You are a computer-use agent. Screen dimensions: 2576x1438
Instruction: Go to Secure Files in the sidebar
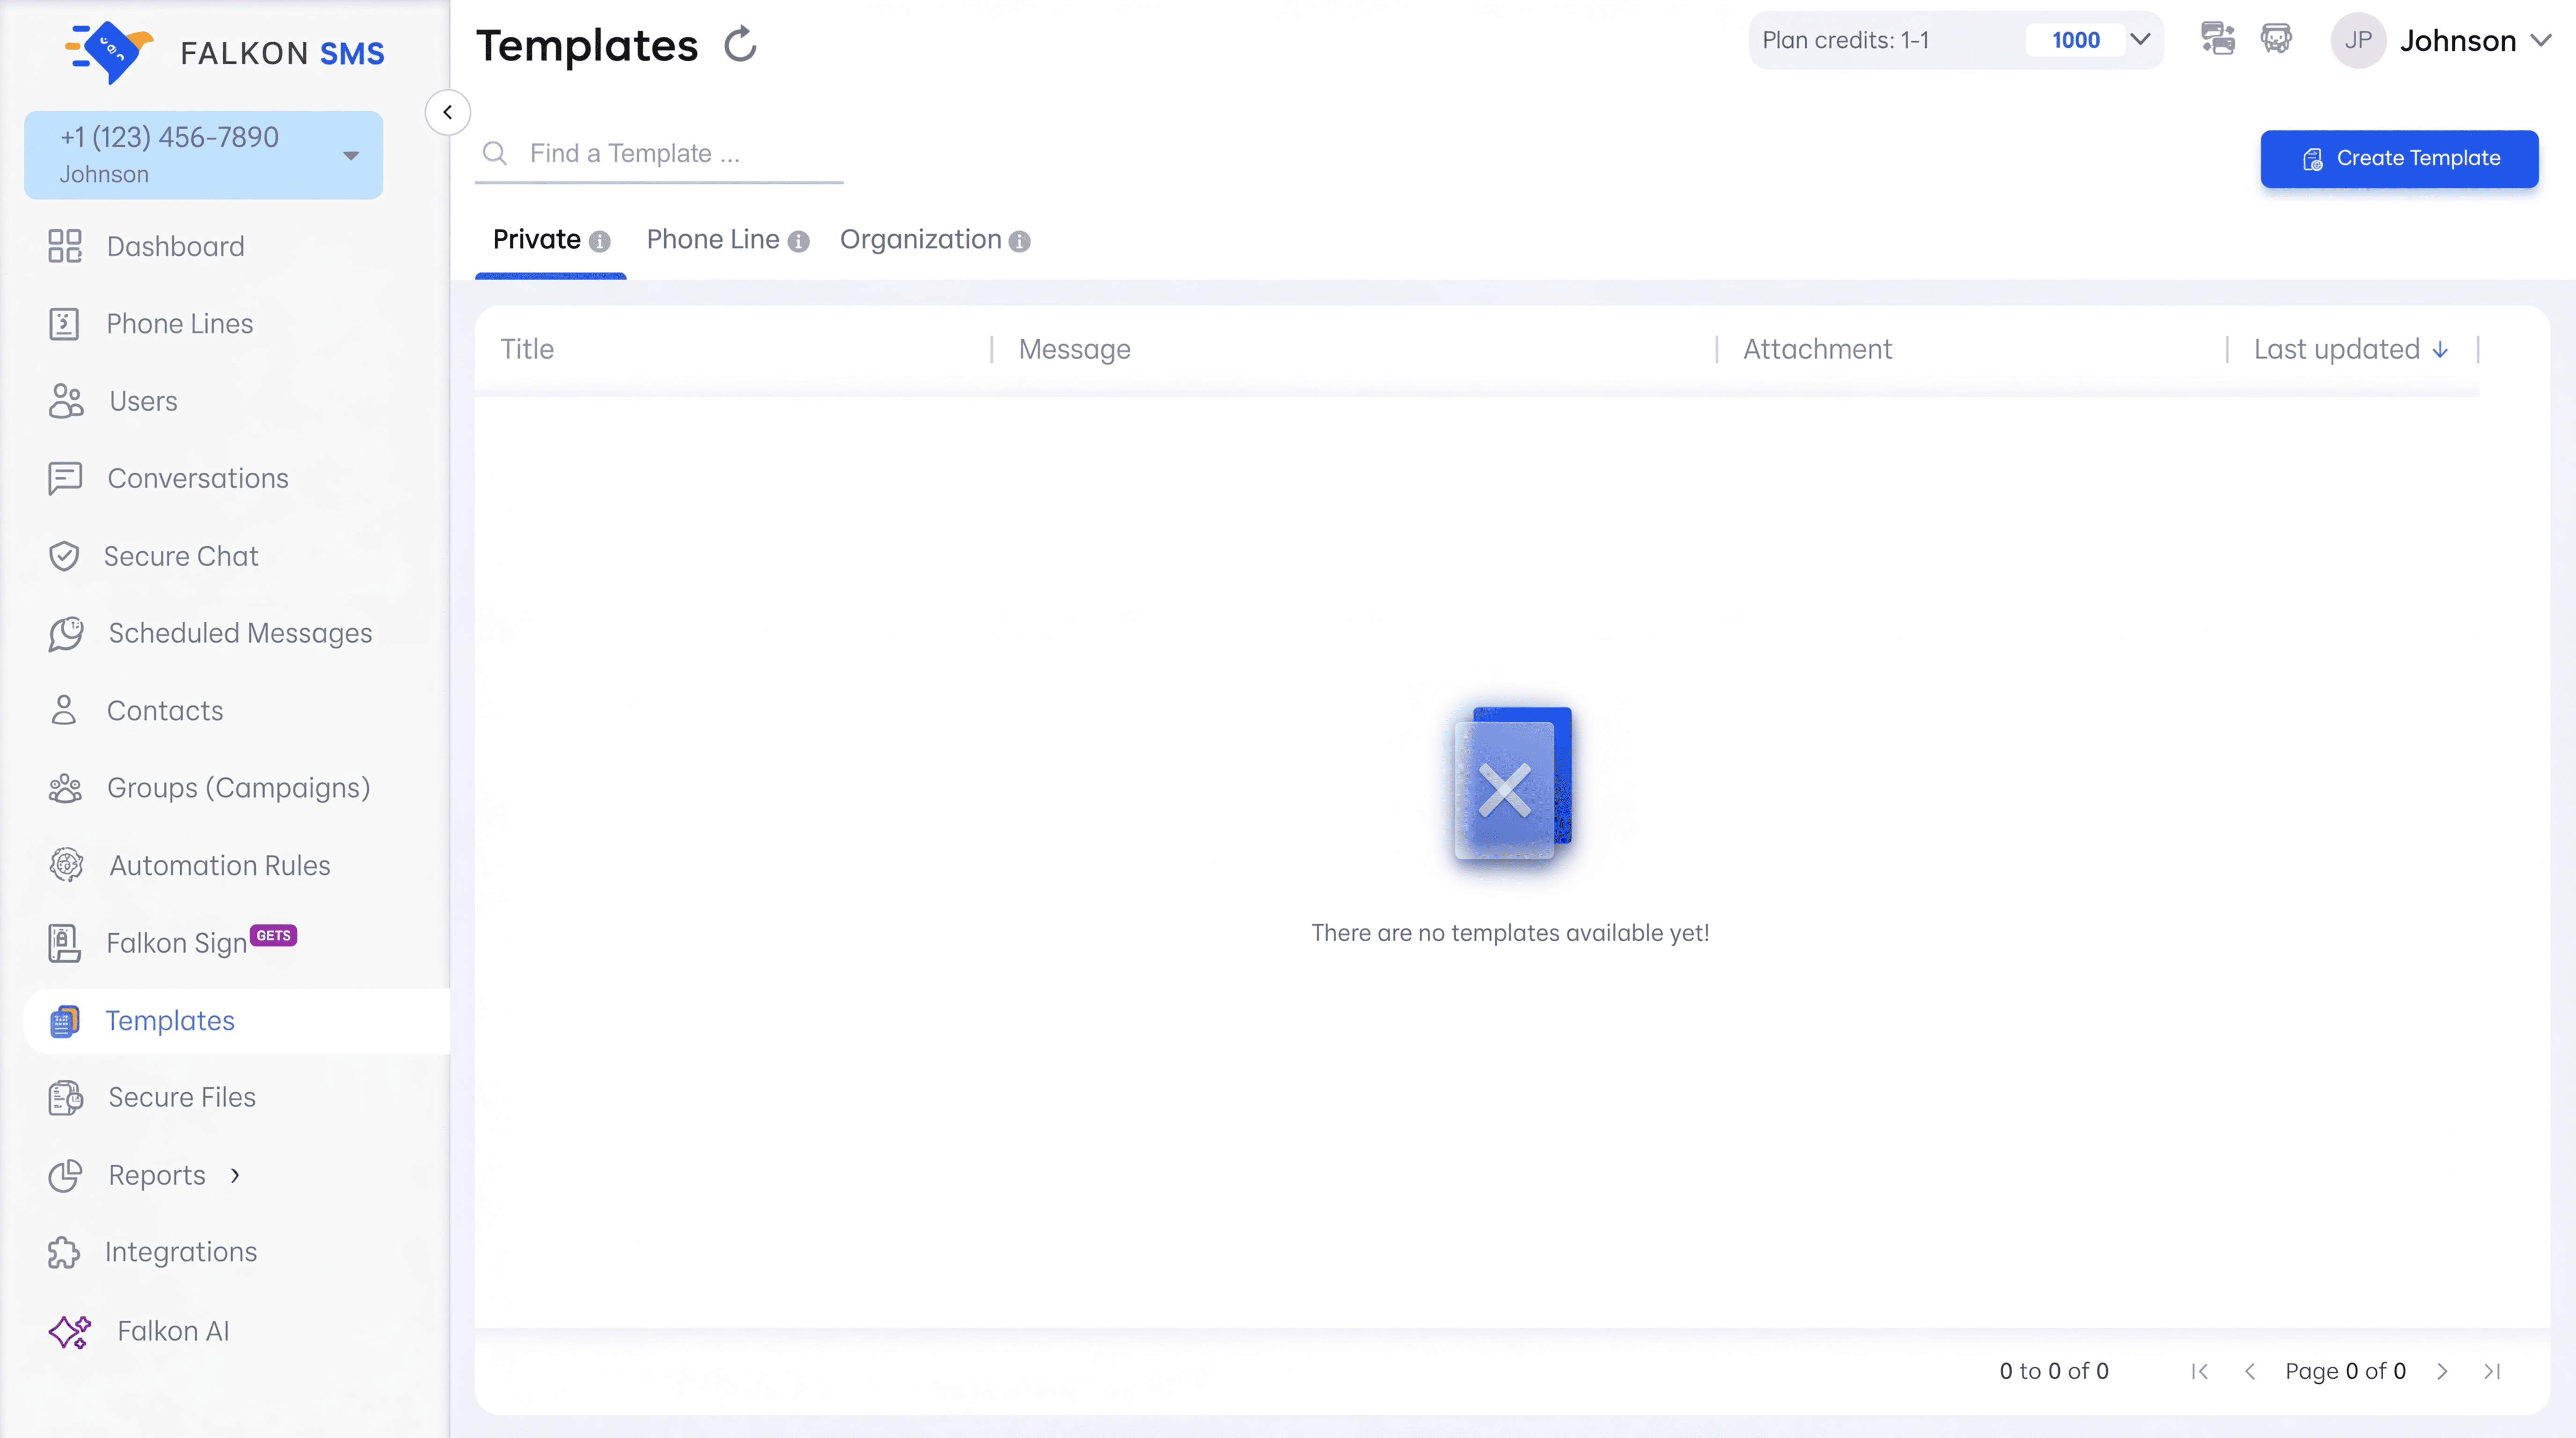click(182, 1097)
